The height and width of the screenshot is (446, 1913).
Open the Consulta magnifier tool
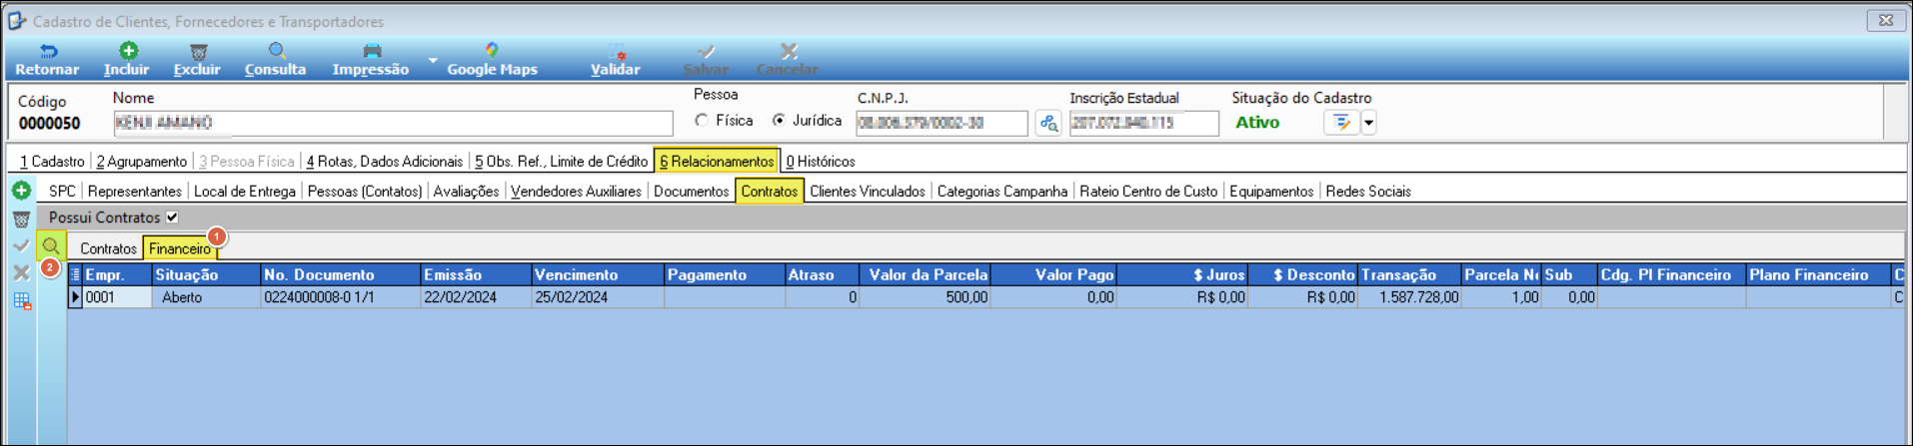(276, 51)
